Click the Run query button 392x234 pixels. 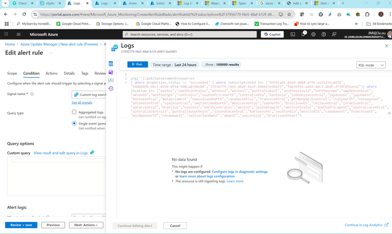[x=137, y=64]
